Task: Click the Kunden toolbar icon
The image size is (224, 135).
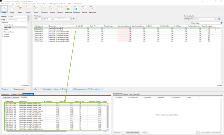Action: (x=28, y=9)
